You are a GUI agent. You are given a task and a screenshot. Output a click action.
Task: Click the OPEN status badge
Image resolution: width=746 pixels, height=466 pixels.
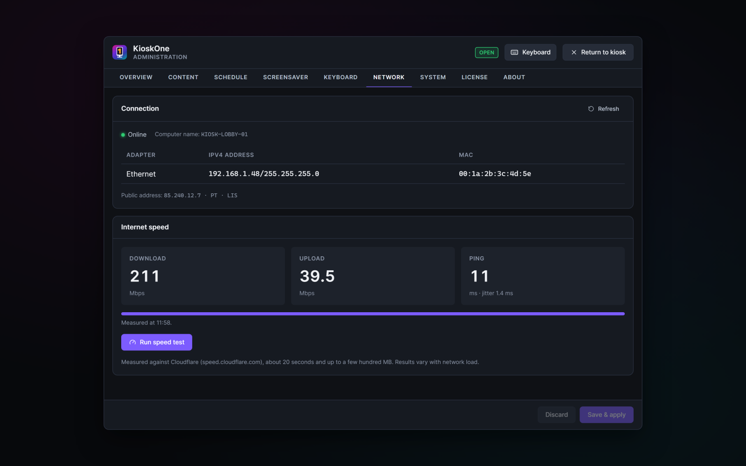click(x=487, y=53)
